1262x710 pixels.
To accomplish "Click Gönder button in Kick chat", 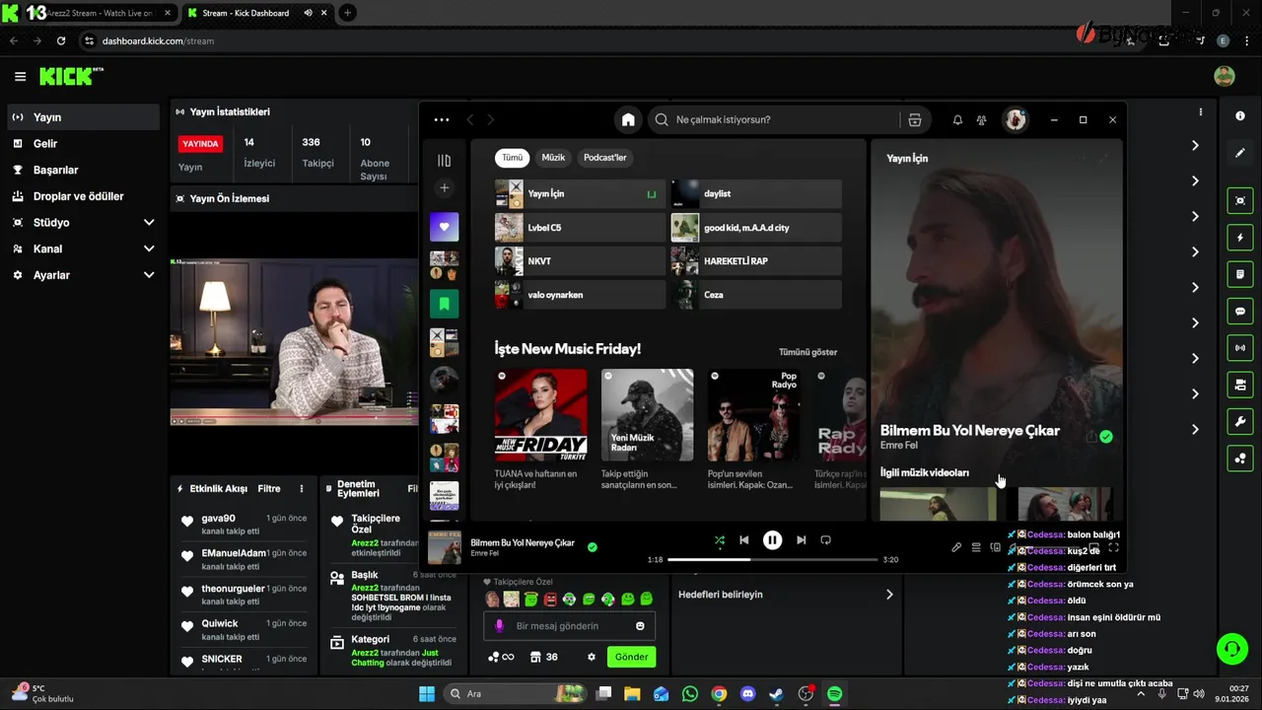I will [631, 657].
